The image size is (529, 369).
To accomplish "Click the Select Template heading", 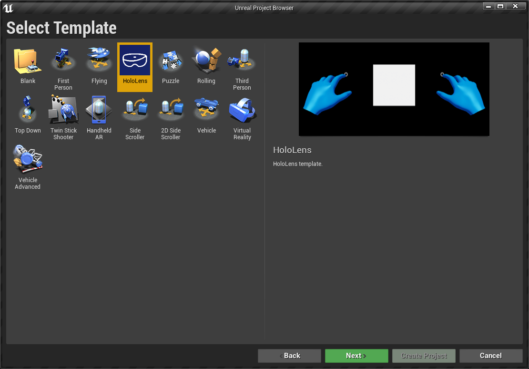I will point(61,28).
